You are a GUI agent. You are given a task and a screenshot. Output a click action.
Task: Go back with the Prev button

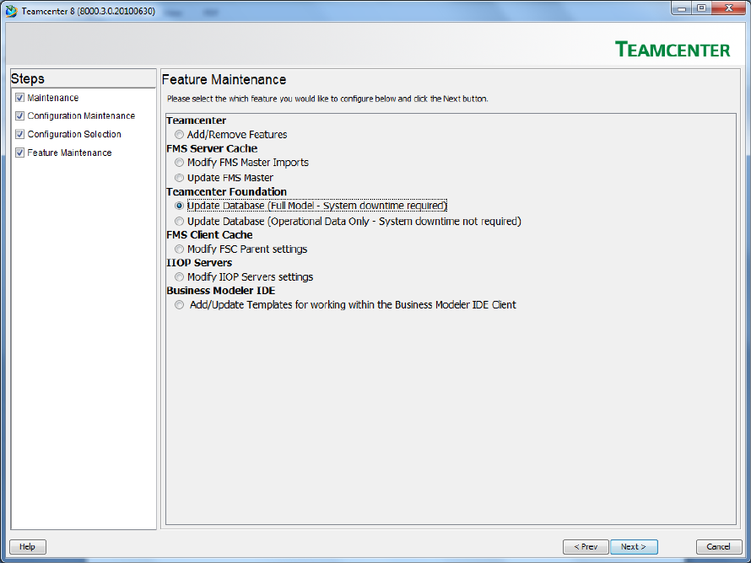pos(586,547)
